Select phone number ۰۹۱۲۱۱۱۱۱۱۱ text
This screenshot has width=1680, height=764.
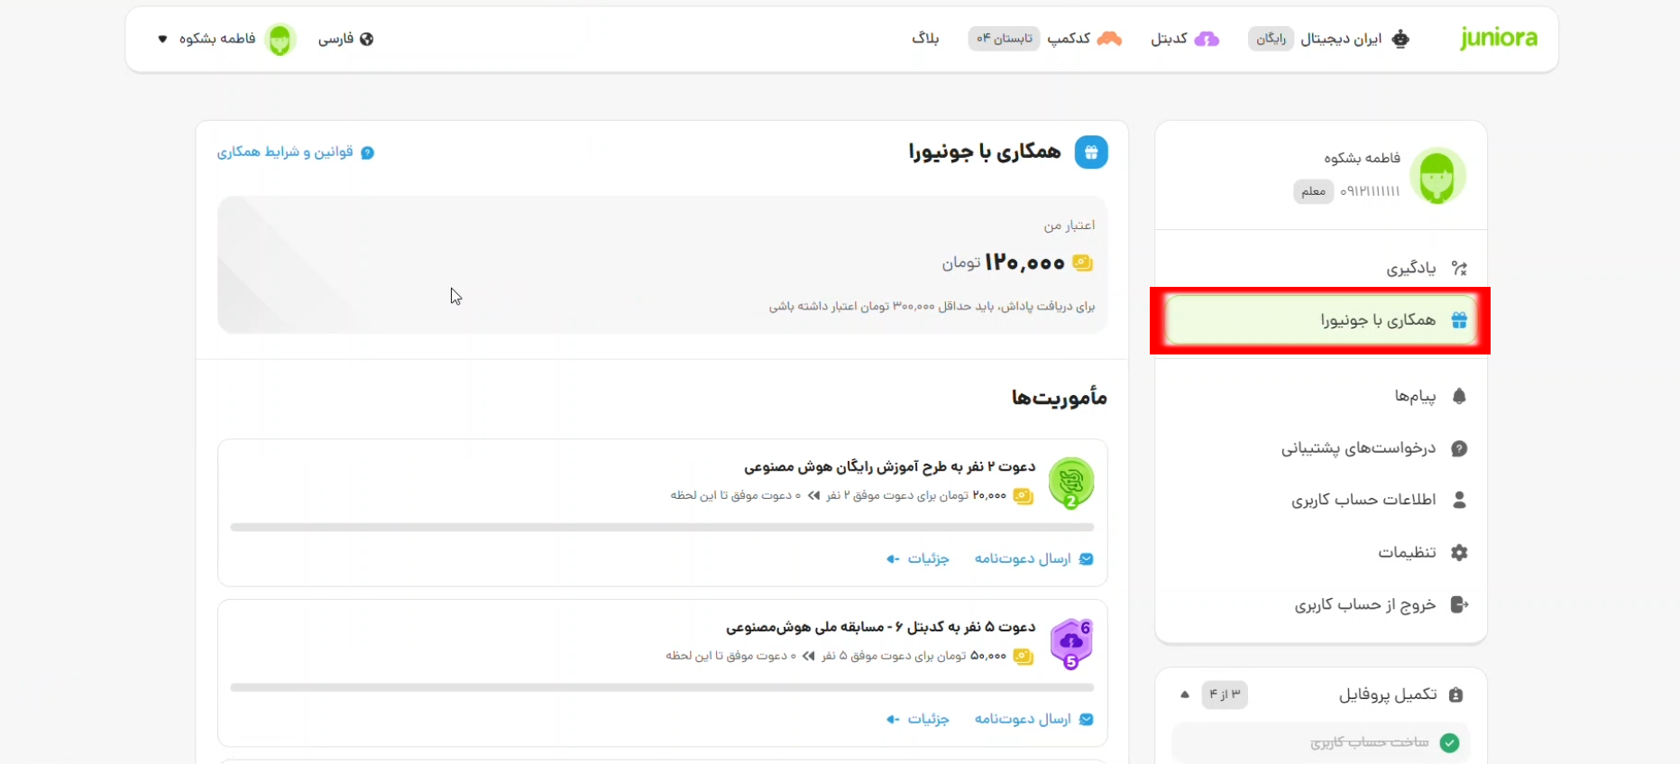point(1370,191)
